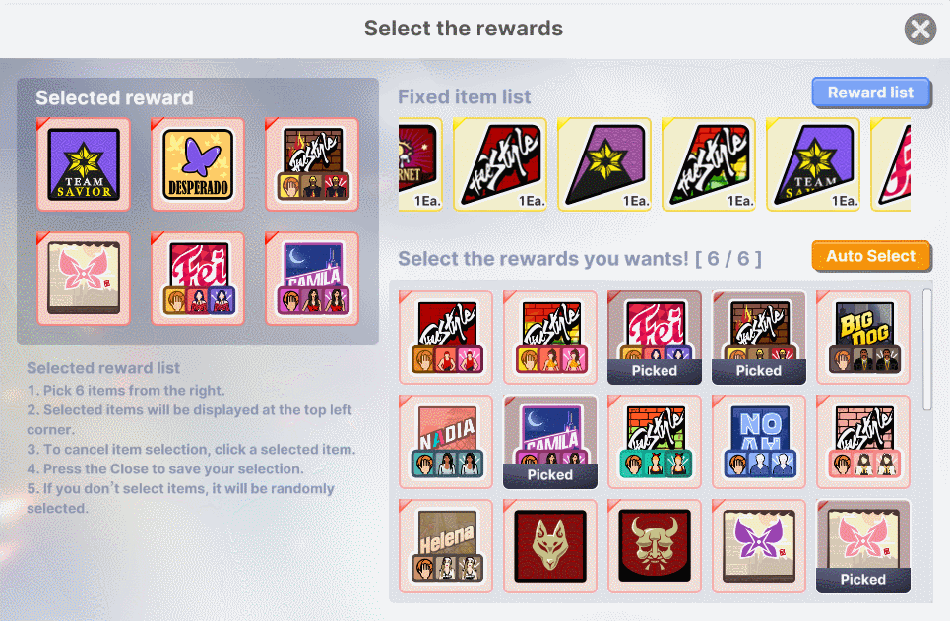
Task: Click the purple star fixed item thumbnail
Action: 604,164
